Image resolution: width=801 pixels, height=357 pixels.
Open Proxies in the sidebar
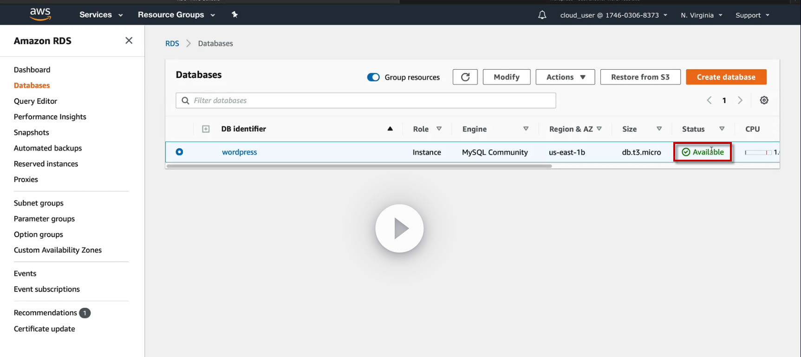click(26, 179)
